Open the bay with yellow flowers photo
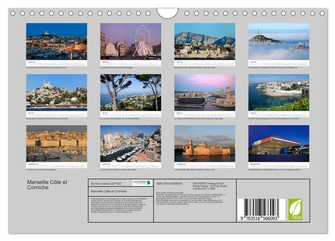The image size is (335, 241). tap(279, 93)
